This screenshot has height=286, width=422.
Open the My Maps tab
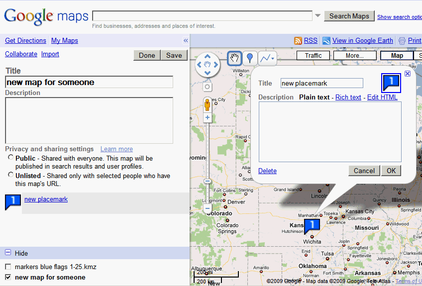[x=65, y=41]
